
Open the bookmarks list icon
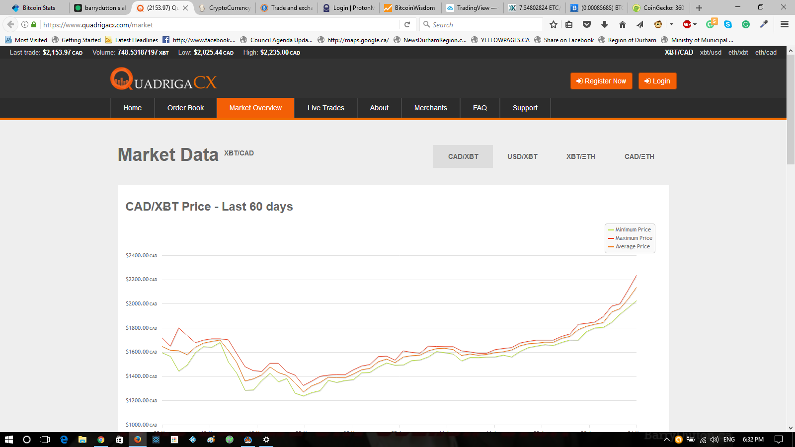(569, 24)
